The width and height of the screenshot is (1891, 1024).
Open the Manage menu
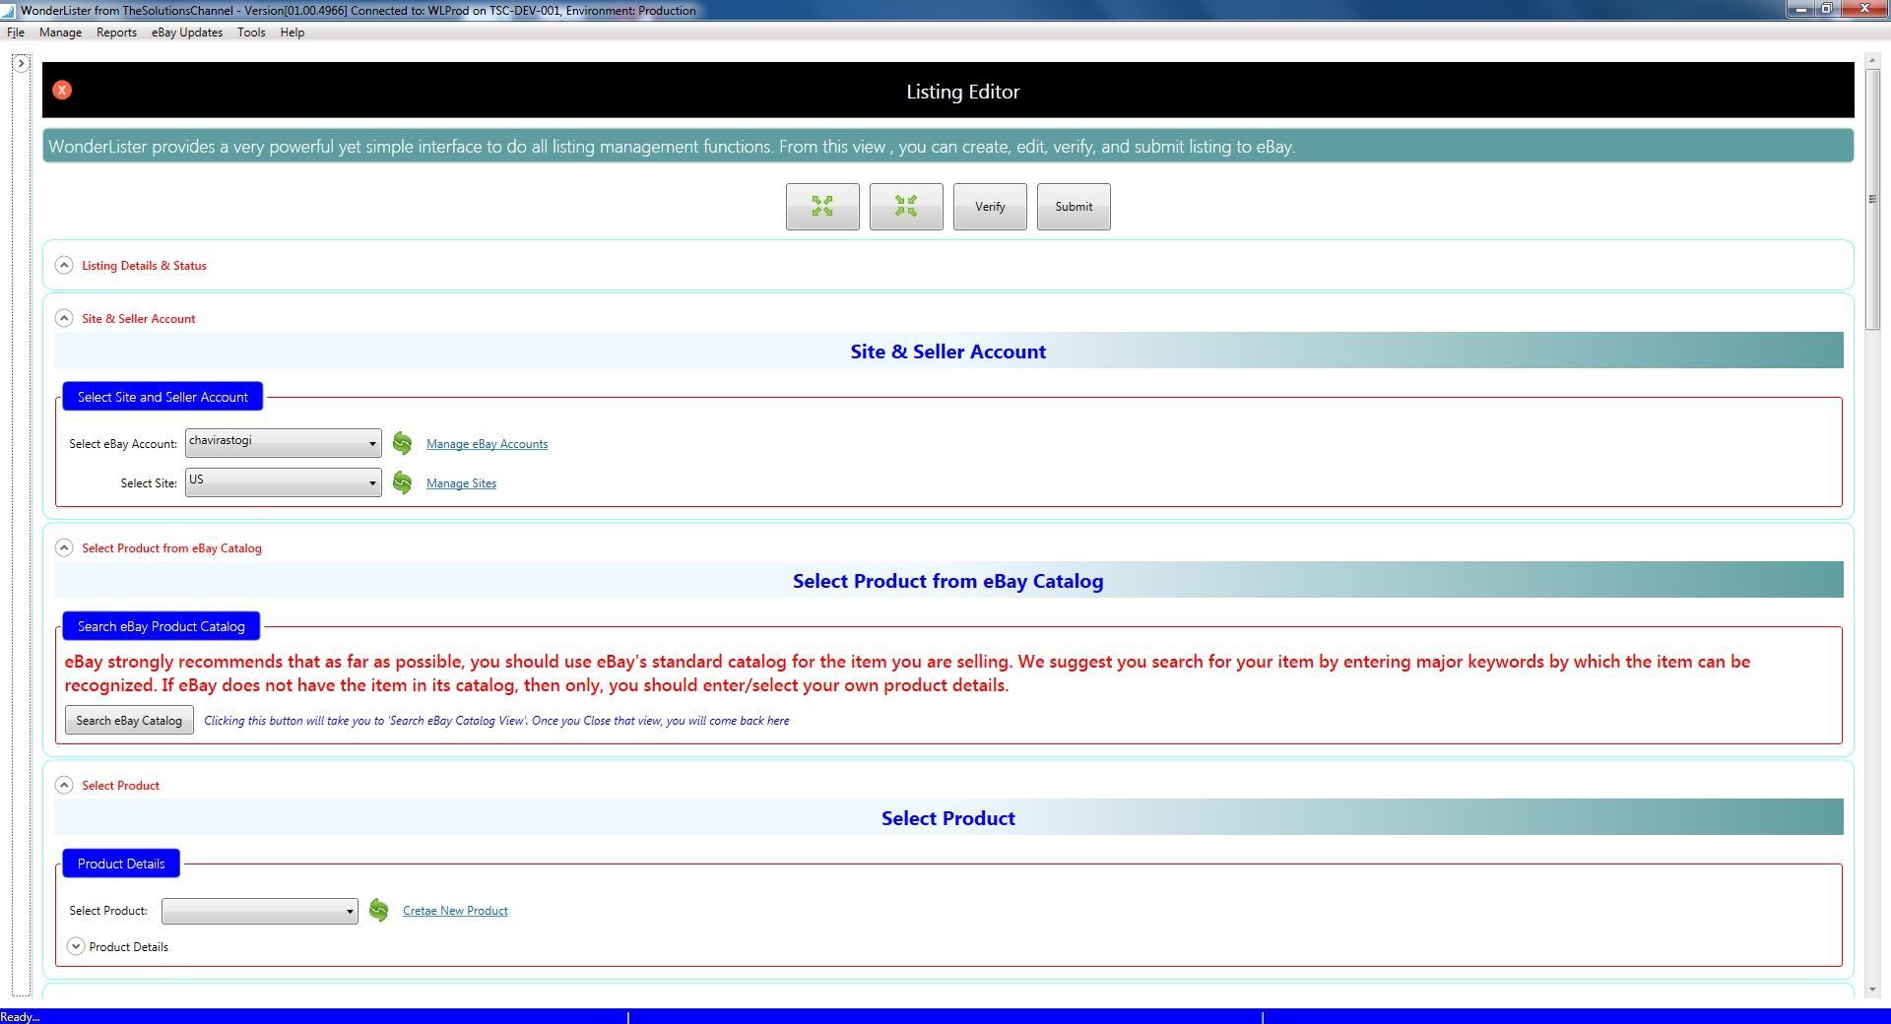click(60, 32)
